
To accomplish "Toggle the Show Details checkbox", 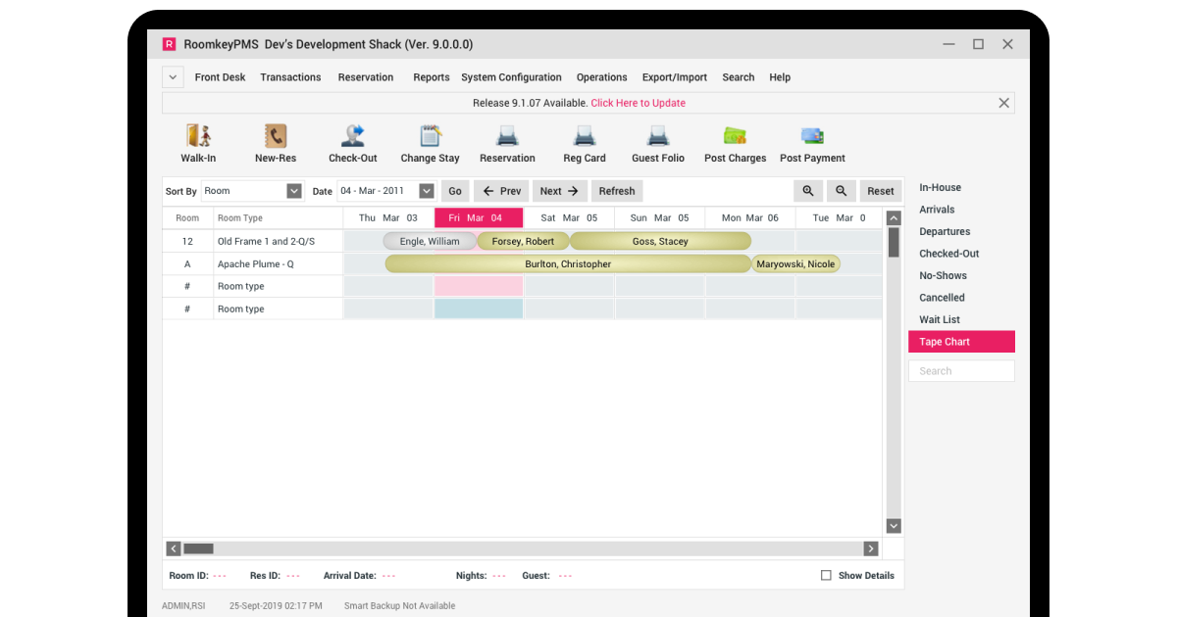I will tap(826, 576).
